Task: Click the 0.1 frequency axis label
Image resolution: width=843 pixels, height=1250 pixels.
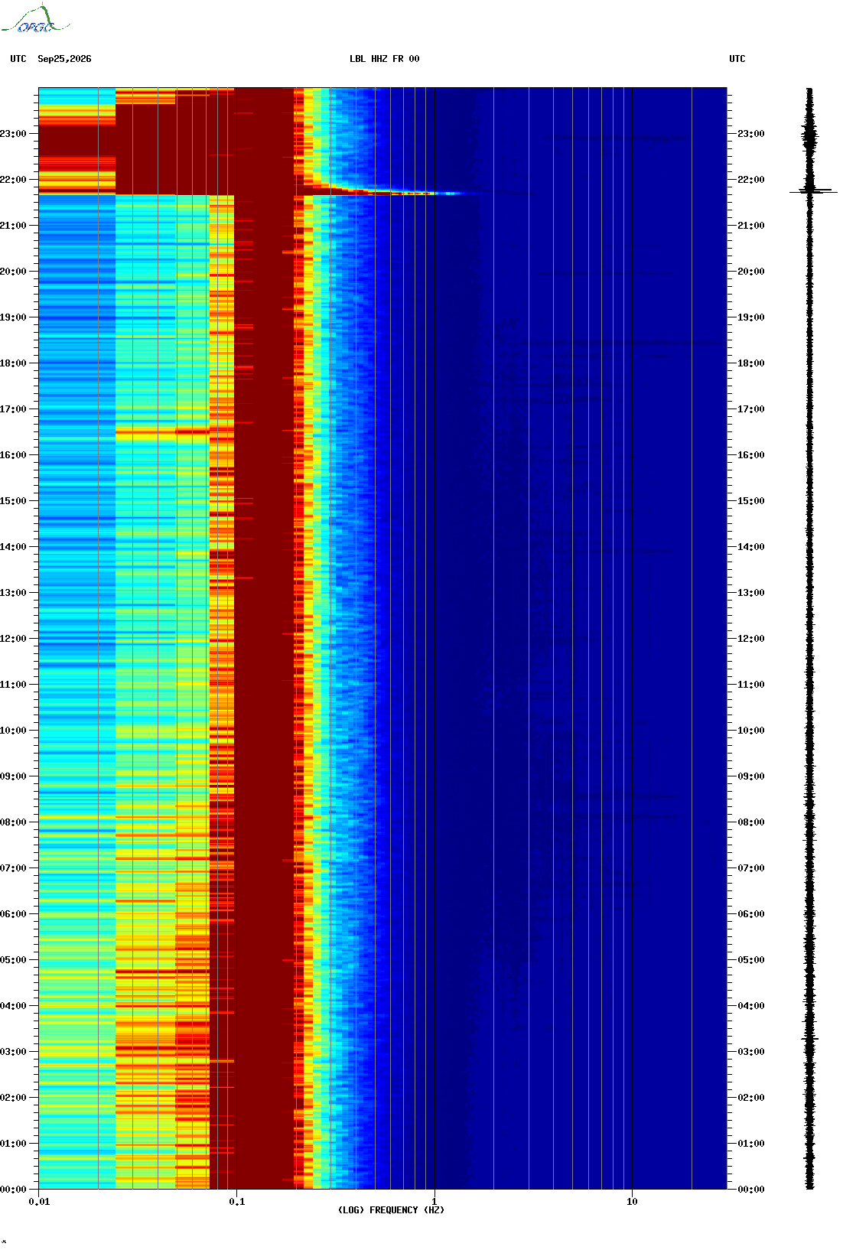Action: click(x=237, y=1202)
